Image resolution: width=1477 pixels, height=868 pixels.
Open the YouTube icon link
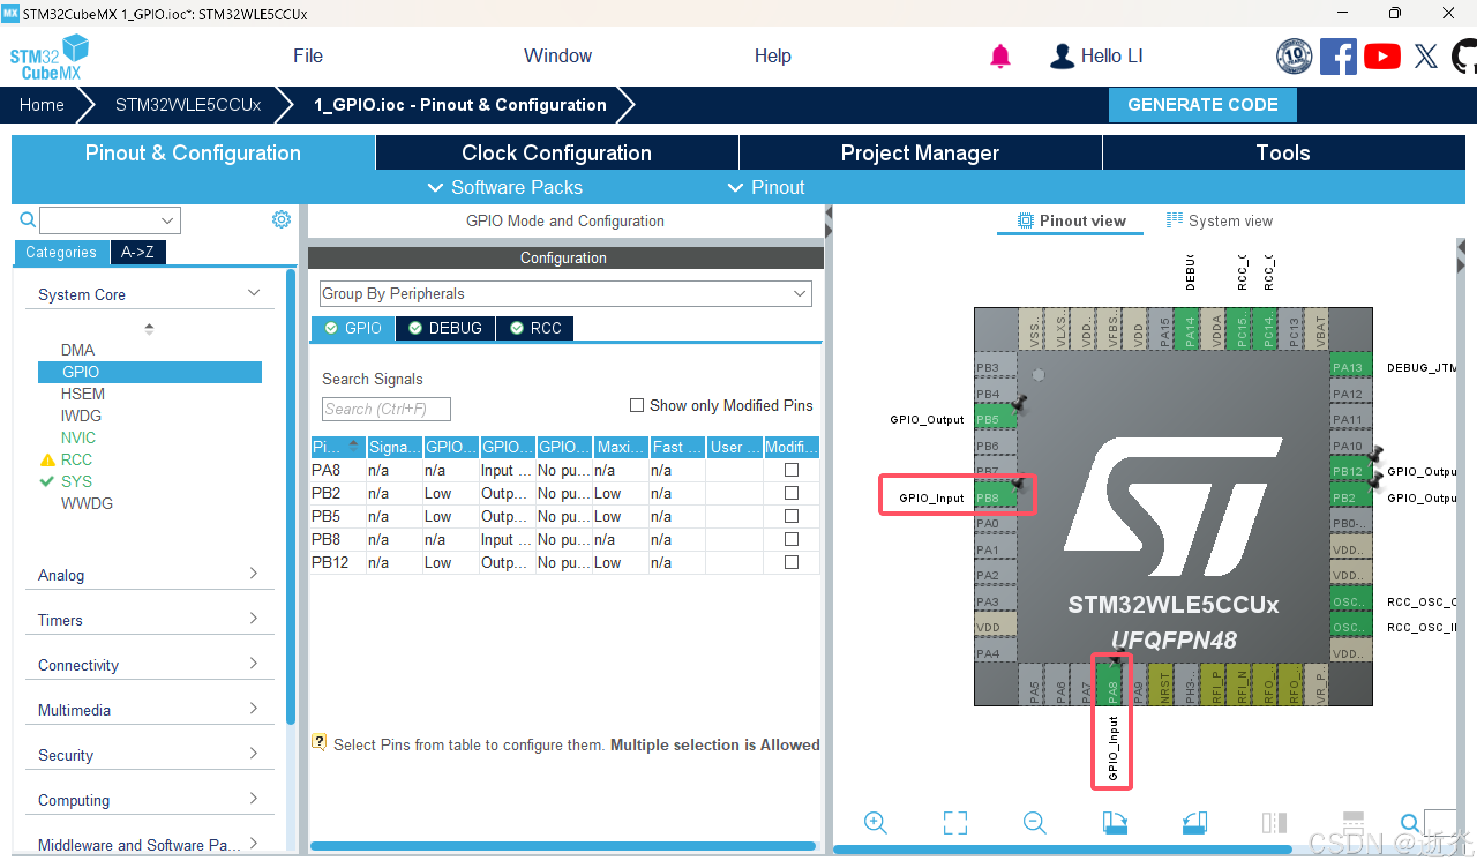click(x=1381, y=57)
